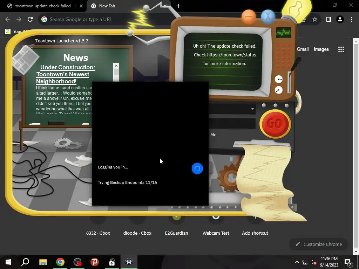359x269 pixels.
Task: Open the OBS Studio taskbar icon
Action: 77,262
